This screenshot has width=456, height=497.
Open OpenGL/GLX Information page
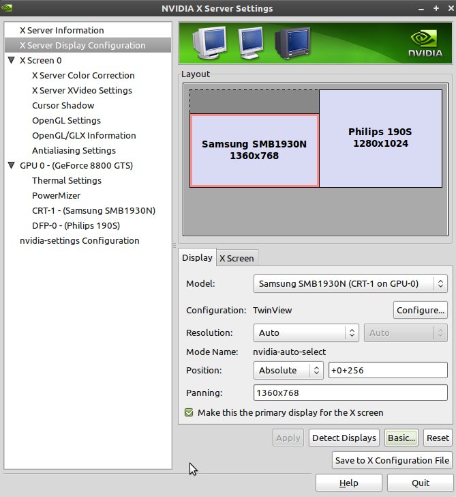84,136
